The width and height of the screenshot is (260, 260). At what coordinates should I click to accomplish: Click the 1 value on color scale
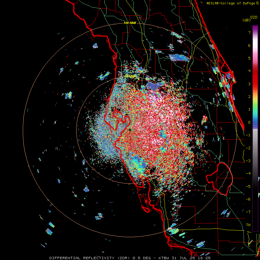click(249, 109)
